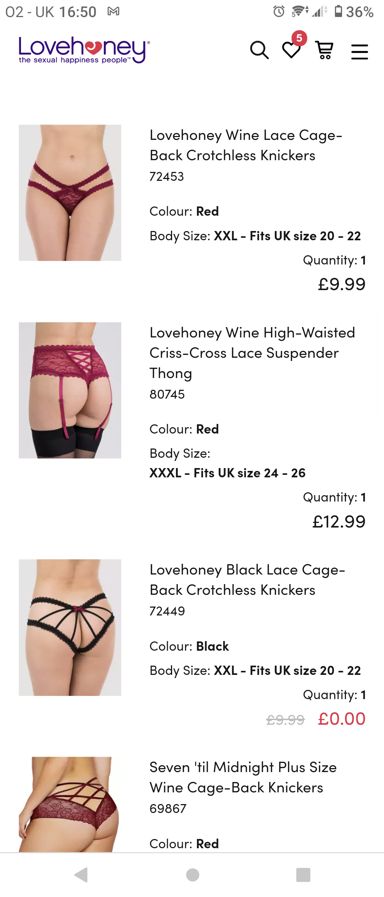Open the wishlist heart icon
Image resolution: width=384 pixels, height=897 pixels.
click(291, 50)
